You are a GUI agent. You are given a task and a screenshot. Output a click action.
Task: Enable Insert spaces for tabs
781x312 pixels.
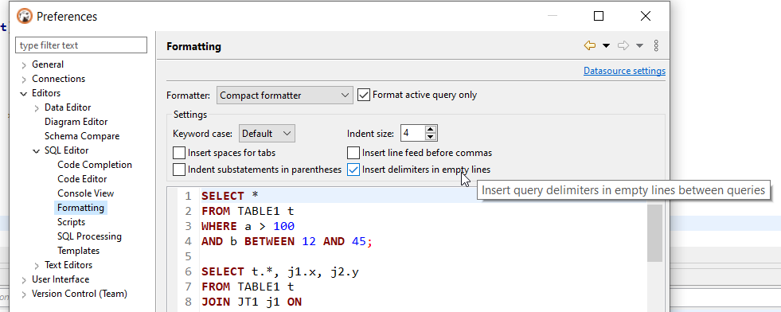click(x=225, y=153)
